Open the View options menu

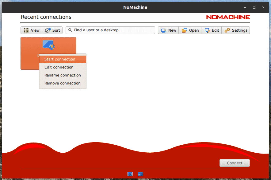31,30
